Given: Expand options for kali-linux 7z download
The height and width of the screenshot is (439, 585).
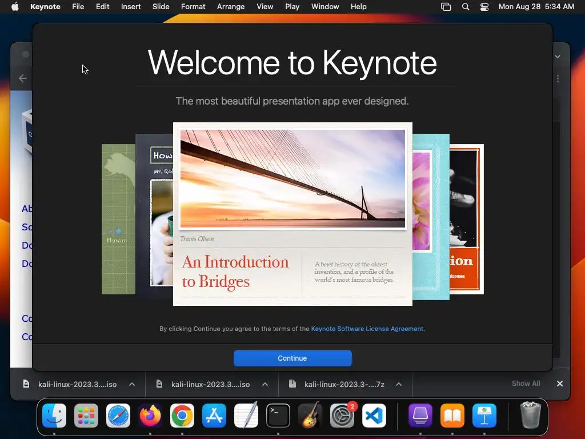Looking at the screenshot, I should [398, 384].
